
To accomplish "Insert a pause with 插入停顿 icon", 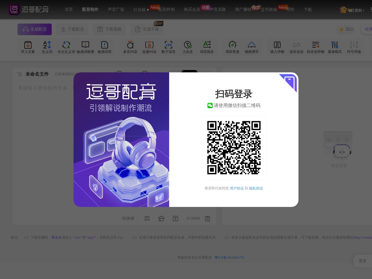I will (277, 47).
